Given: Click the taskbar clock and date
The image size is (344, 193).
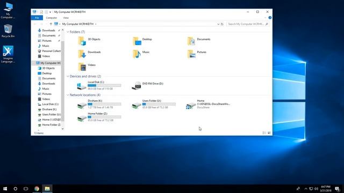Looking at the screenshot, I should tap(326, 189).
